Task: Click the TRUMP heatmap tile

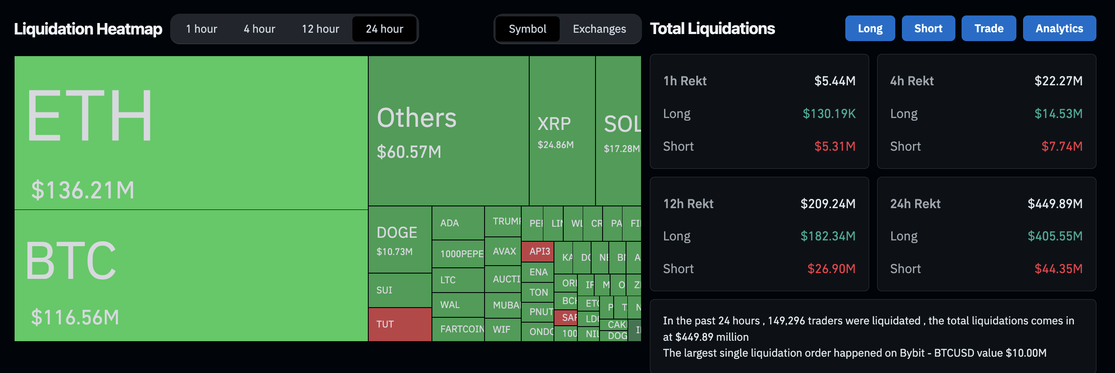Action: click(503, 221)
